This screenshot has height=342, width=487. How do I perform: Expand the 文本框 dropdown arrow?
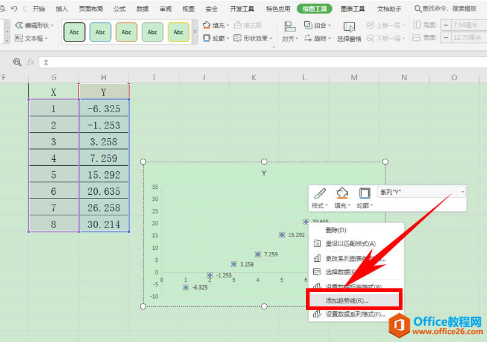point(46,39)
